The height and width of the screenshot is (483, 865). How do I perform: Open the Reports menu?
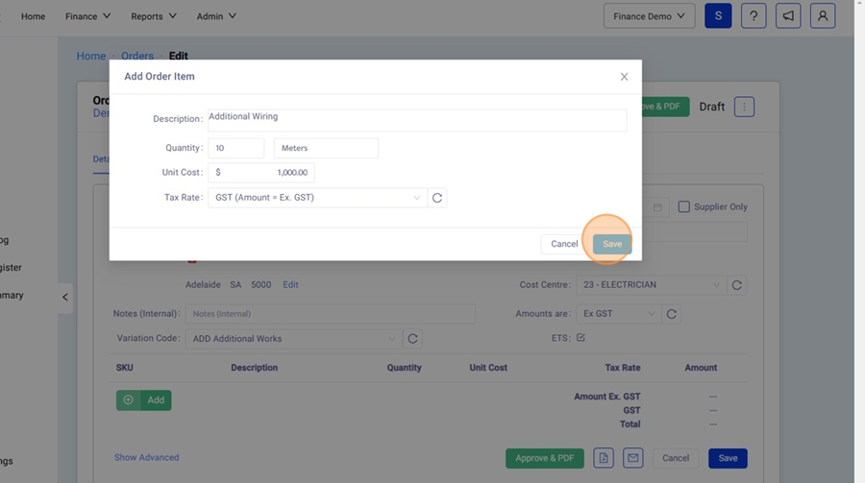pyautogui.click(x=154, y=16)
